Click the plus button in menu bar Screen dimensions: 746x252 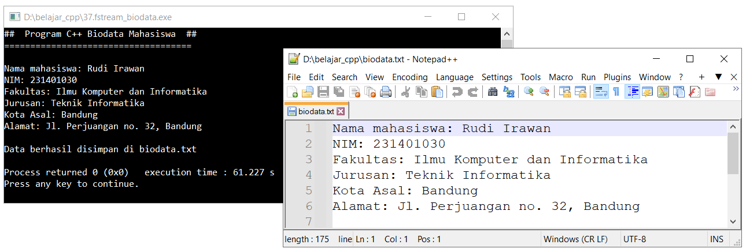[701, 77]
